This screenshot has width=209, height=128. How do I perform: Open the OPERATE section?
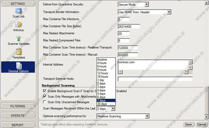(18, 116)
